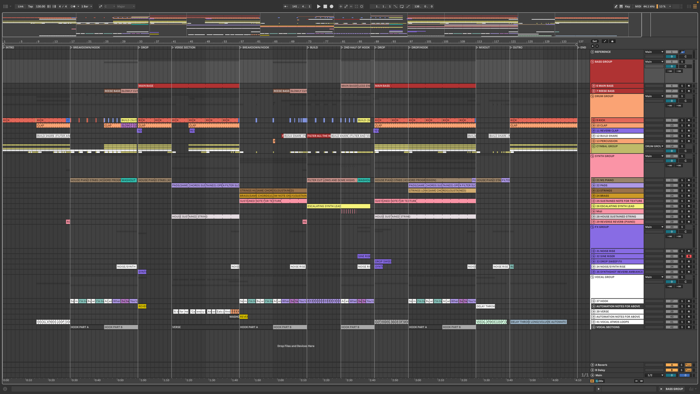Click track icon of 37 HOOK
700x394 pixels.
click(594, 301)
